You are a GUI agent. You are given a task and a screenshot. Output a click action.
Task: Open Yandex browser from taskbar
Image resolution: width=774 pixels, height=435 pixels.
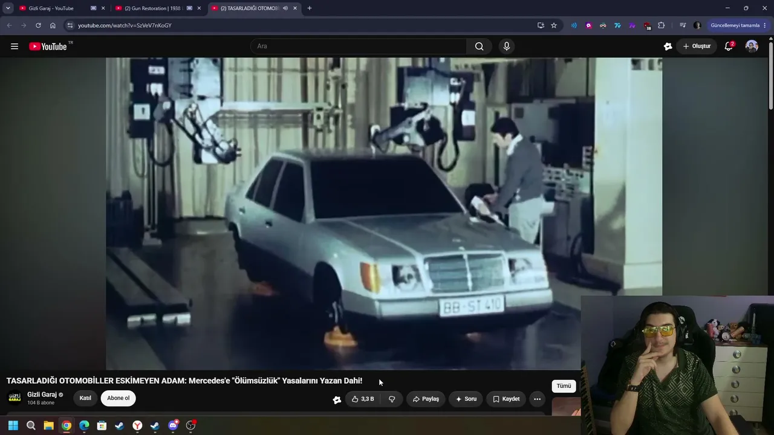pyautogui.click(x=137, y=425)
